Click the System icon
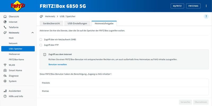Image resolution: width=212 pixels, height=106 pixels. [5, 81]
